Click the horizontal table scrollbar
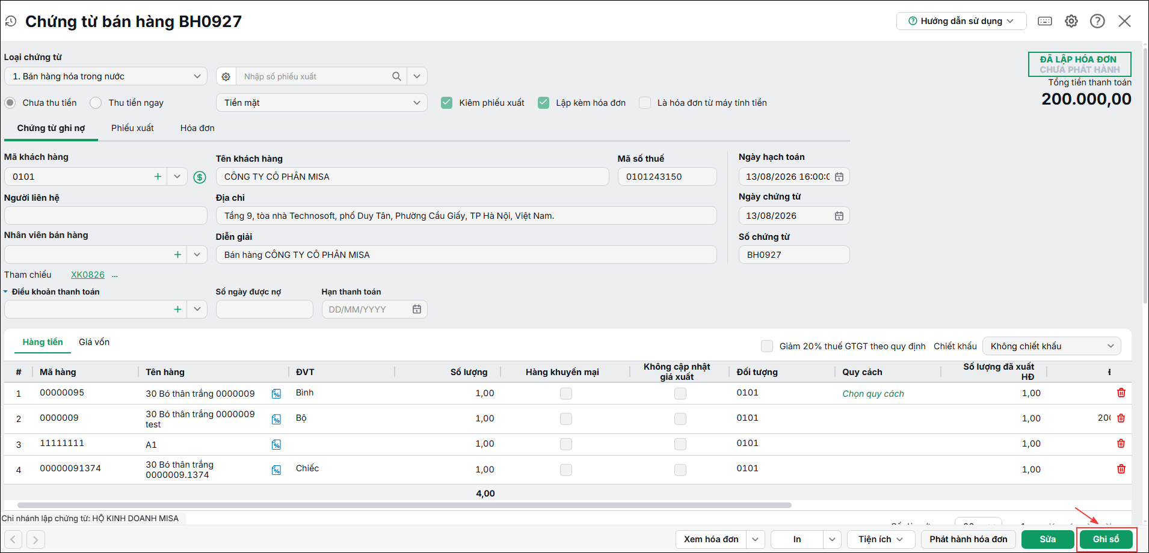This screenshot has height=553, width=1149. 404,505
